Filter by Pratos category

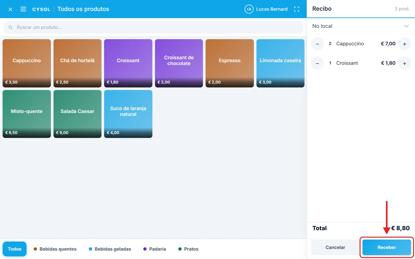pyautogui.click(x=188, y=249)
